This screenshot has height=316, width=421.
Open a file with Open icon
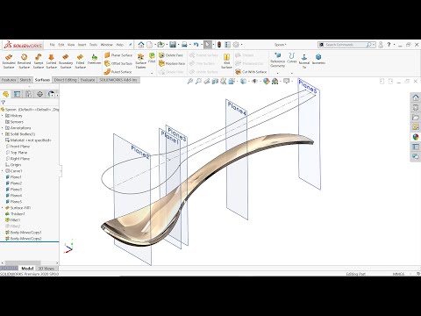click(x=161, y=45)
